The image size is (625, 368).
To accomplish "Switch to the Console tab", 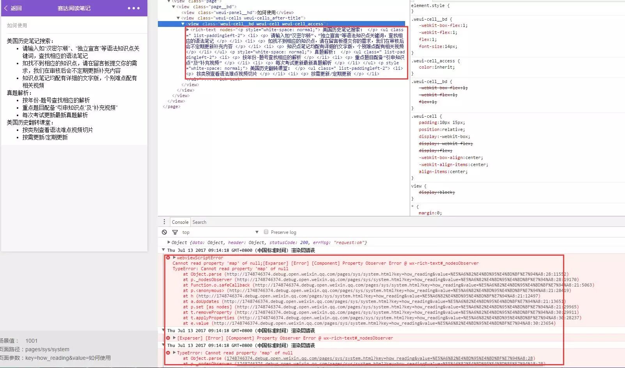I will tap(180, 222).
